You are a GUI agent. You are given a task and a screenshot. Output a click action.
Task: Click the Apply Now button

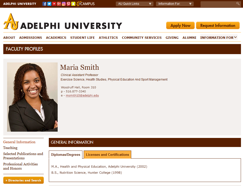pyautogui.click(x=180, y=25)
